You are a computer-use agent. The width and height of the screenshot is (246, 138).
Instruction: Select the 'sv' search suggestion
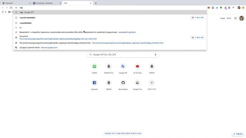tap(110, 28)
